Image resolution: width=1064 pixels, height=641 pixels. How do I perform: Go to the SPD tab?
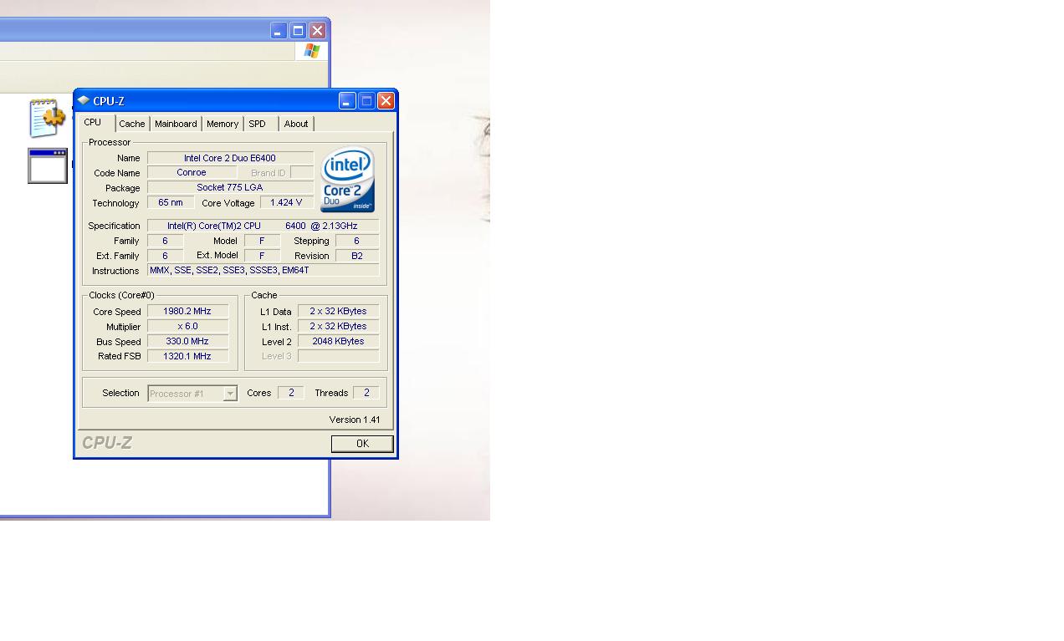point(258,124)
